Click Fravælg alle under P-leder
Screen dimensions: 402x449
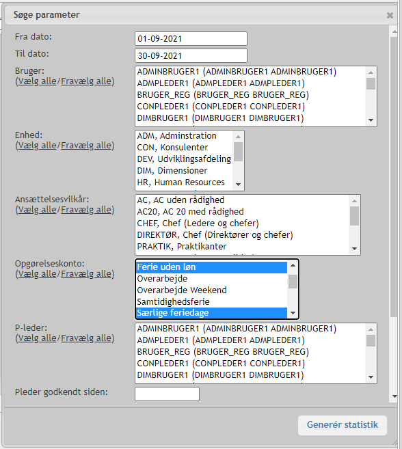pos(86,338)
